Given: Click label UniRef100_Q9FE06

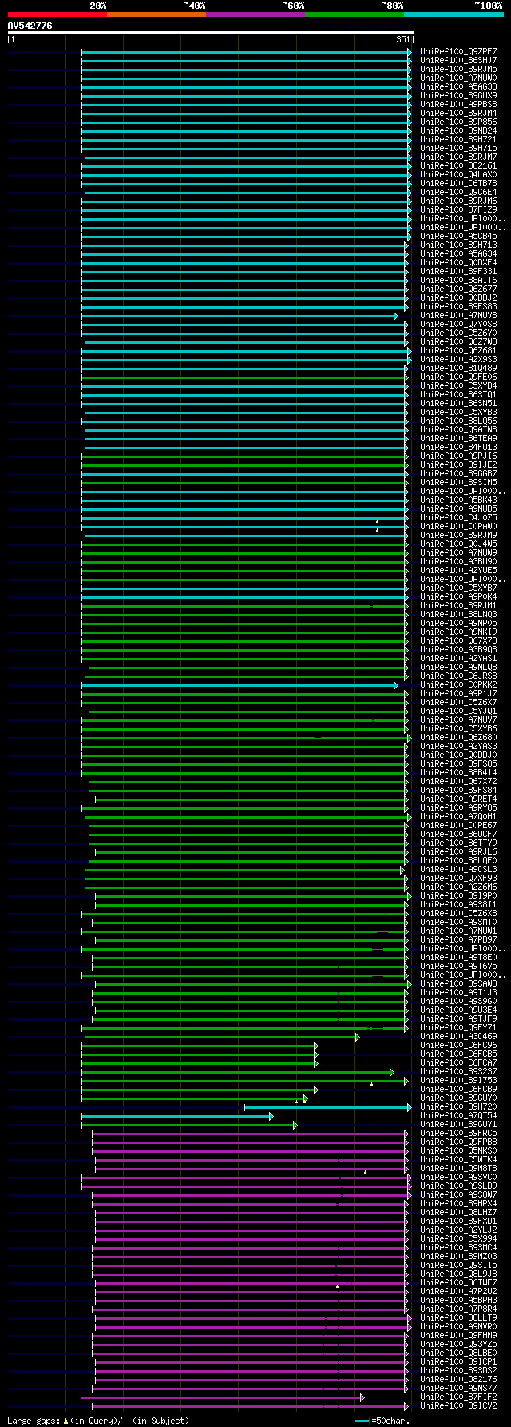Looking at the screenshot, I should coord(458,377).
